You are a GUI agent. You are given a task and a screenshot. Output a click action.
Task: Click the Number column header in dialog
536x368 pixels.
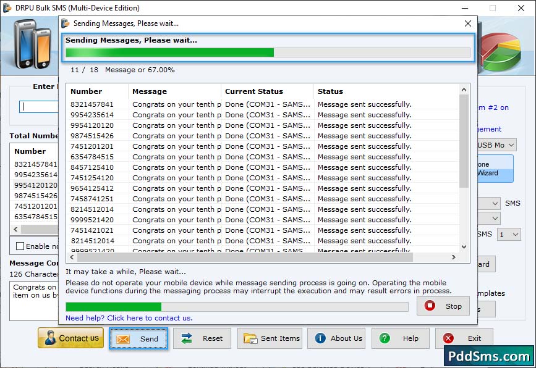click(97, 91)
